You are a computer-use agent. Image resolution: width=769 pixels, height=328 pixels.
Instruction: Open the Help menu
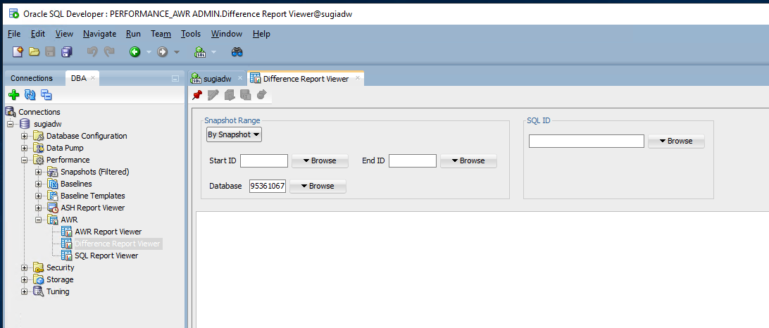(x=261, y=34)
